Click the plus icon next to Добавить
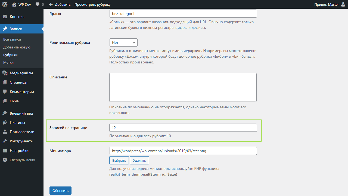The width and height of the screenshot is (348, 196). [51, 5]
